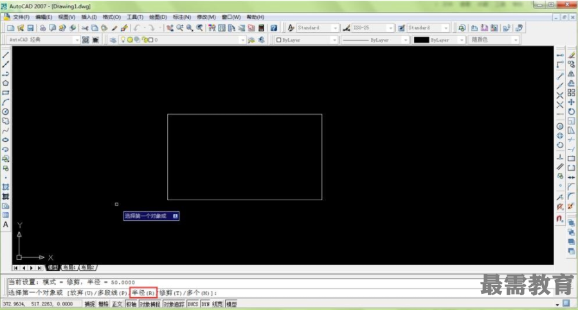Screen dimensions: 578x310
Task: Click the Save disk icon
Action: (x=31, y=28)
